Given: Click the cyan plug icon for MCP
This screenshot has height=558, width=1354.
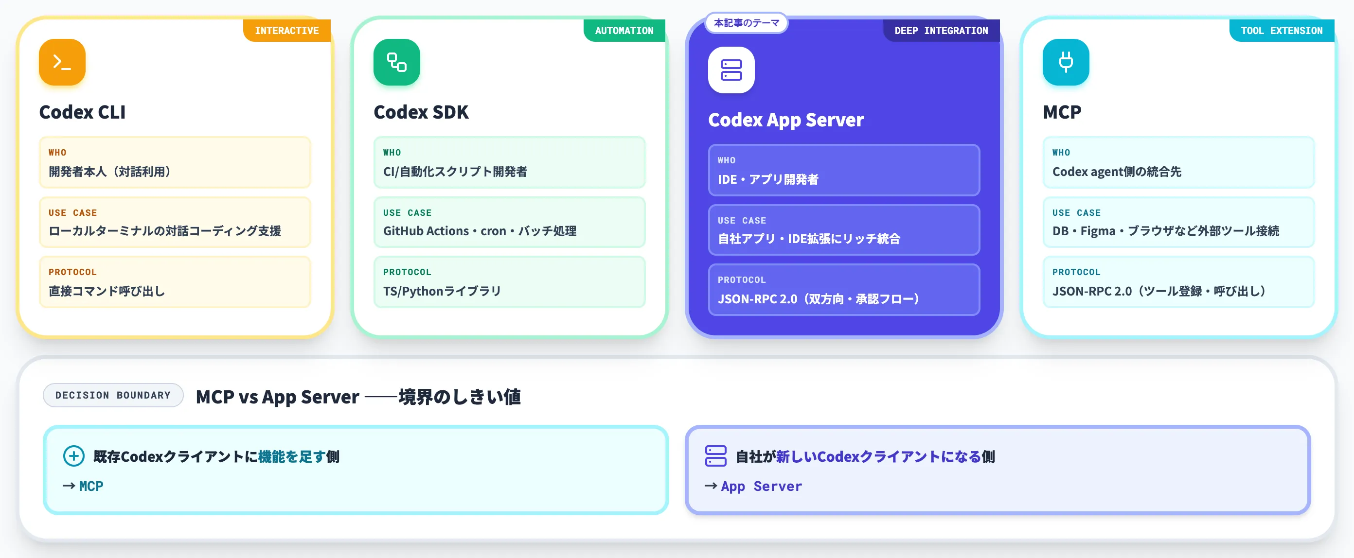Looking at the screenshot, I should pos(1066,62).
